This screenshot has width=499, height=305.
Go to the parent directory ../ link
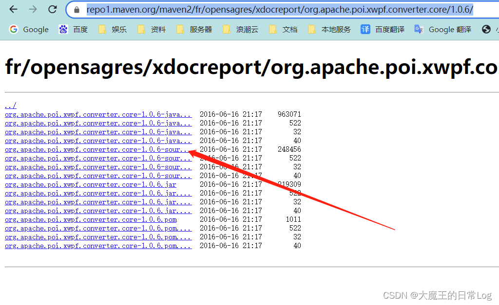click(x=11, y=106)
